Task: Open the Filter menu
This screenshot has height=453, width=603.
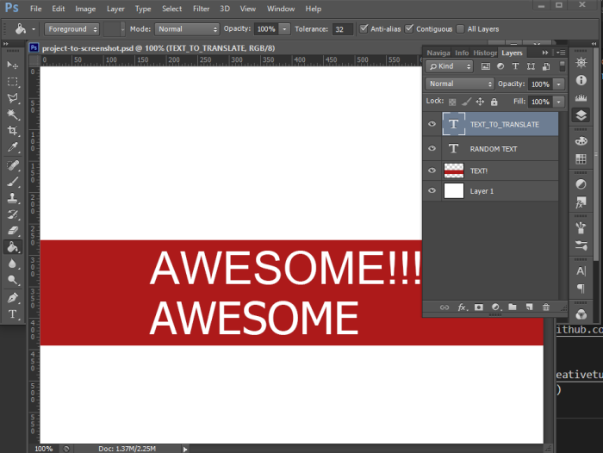Action: click(201, 9)
